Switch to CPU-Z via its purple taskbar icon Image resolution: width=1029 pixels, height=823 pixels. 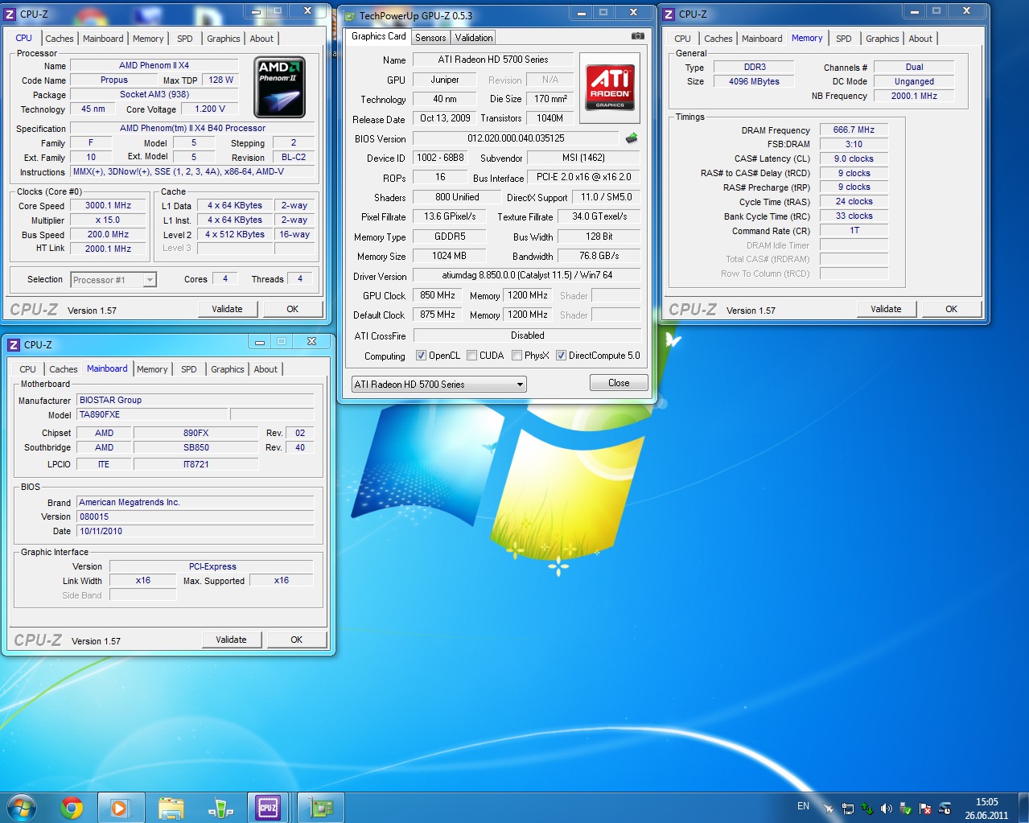point(268,808)
